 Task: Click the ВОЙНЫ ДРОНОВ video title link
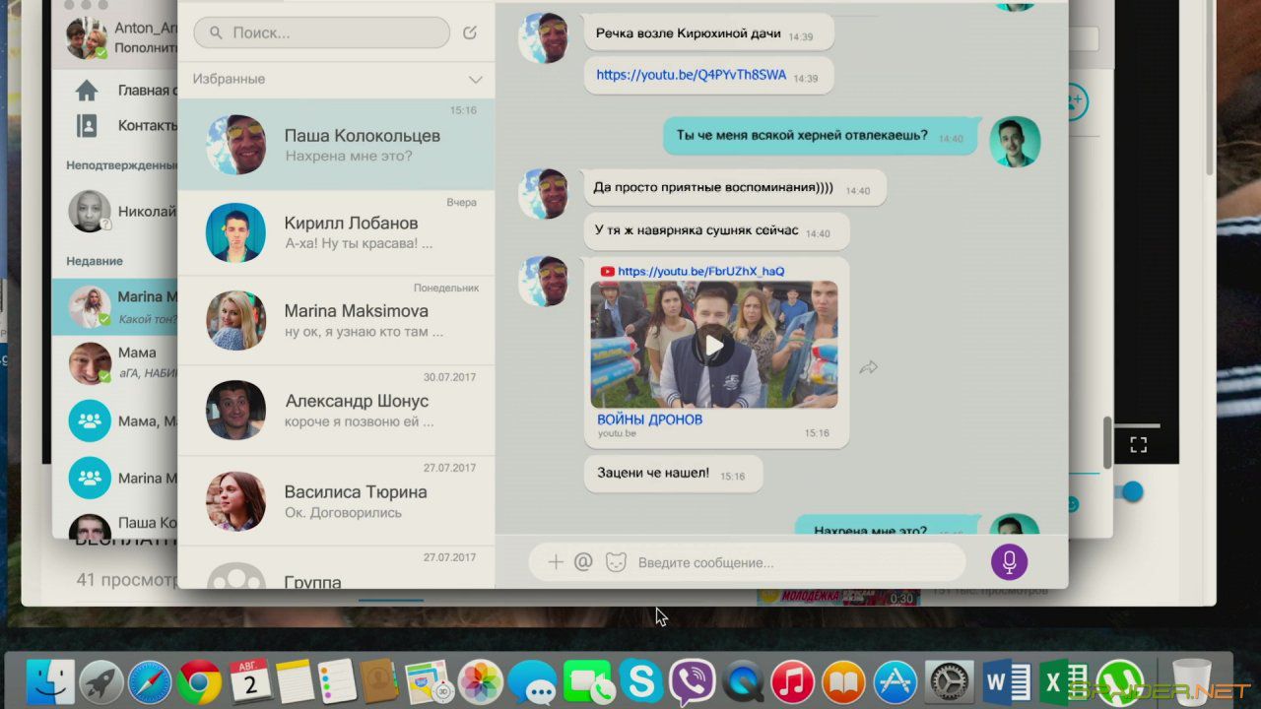pos(649,419)
